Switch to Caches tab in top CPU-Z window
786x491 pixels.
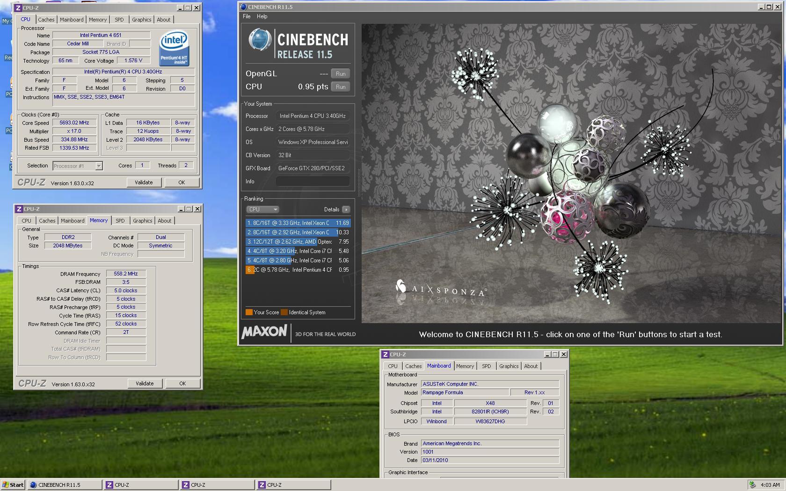46,20
